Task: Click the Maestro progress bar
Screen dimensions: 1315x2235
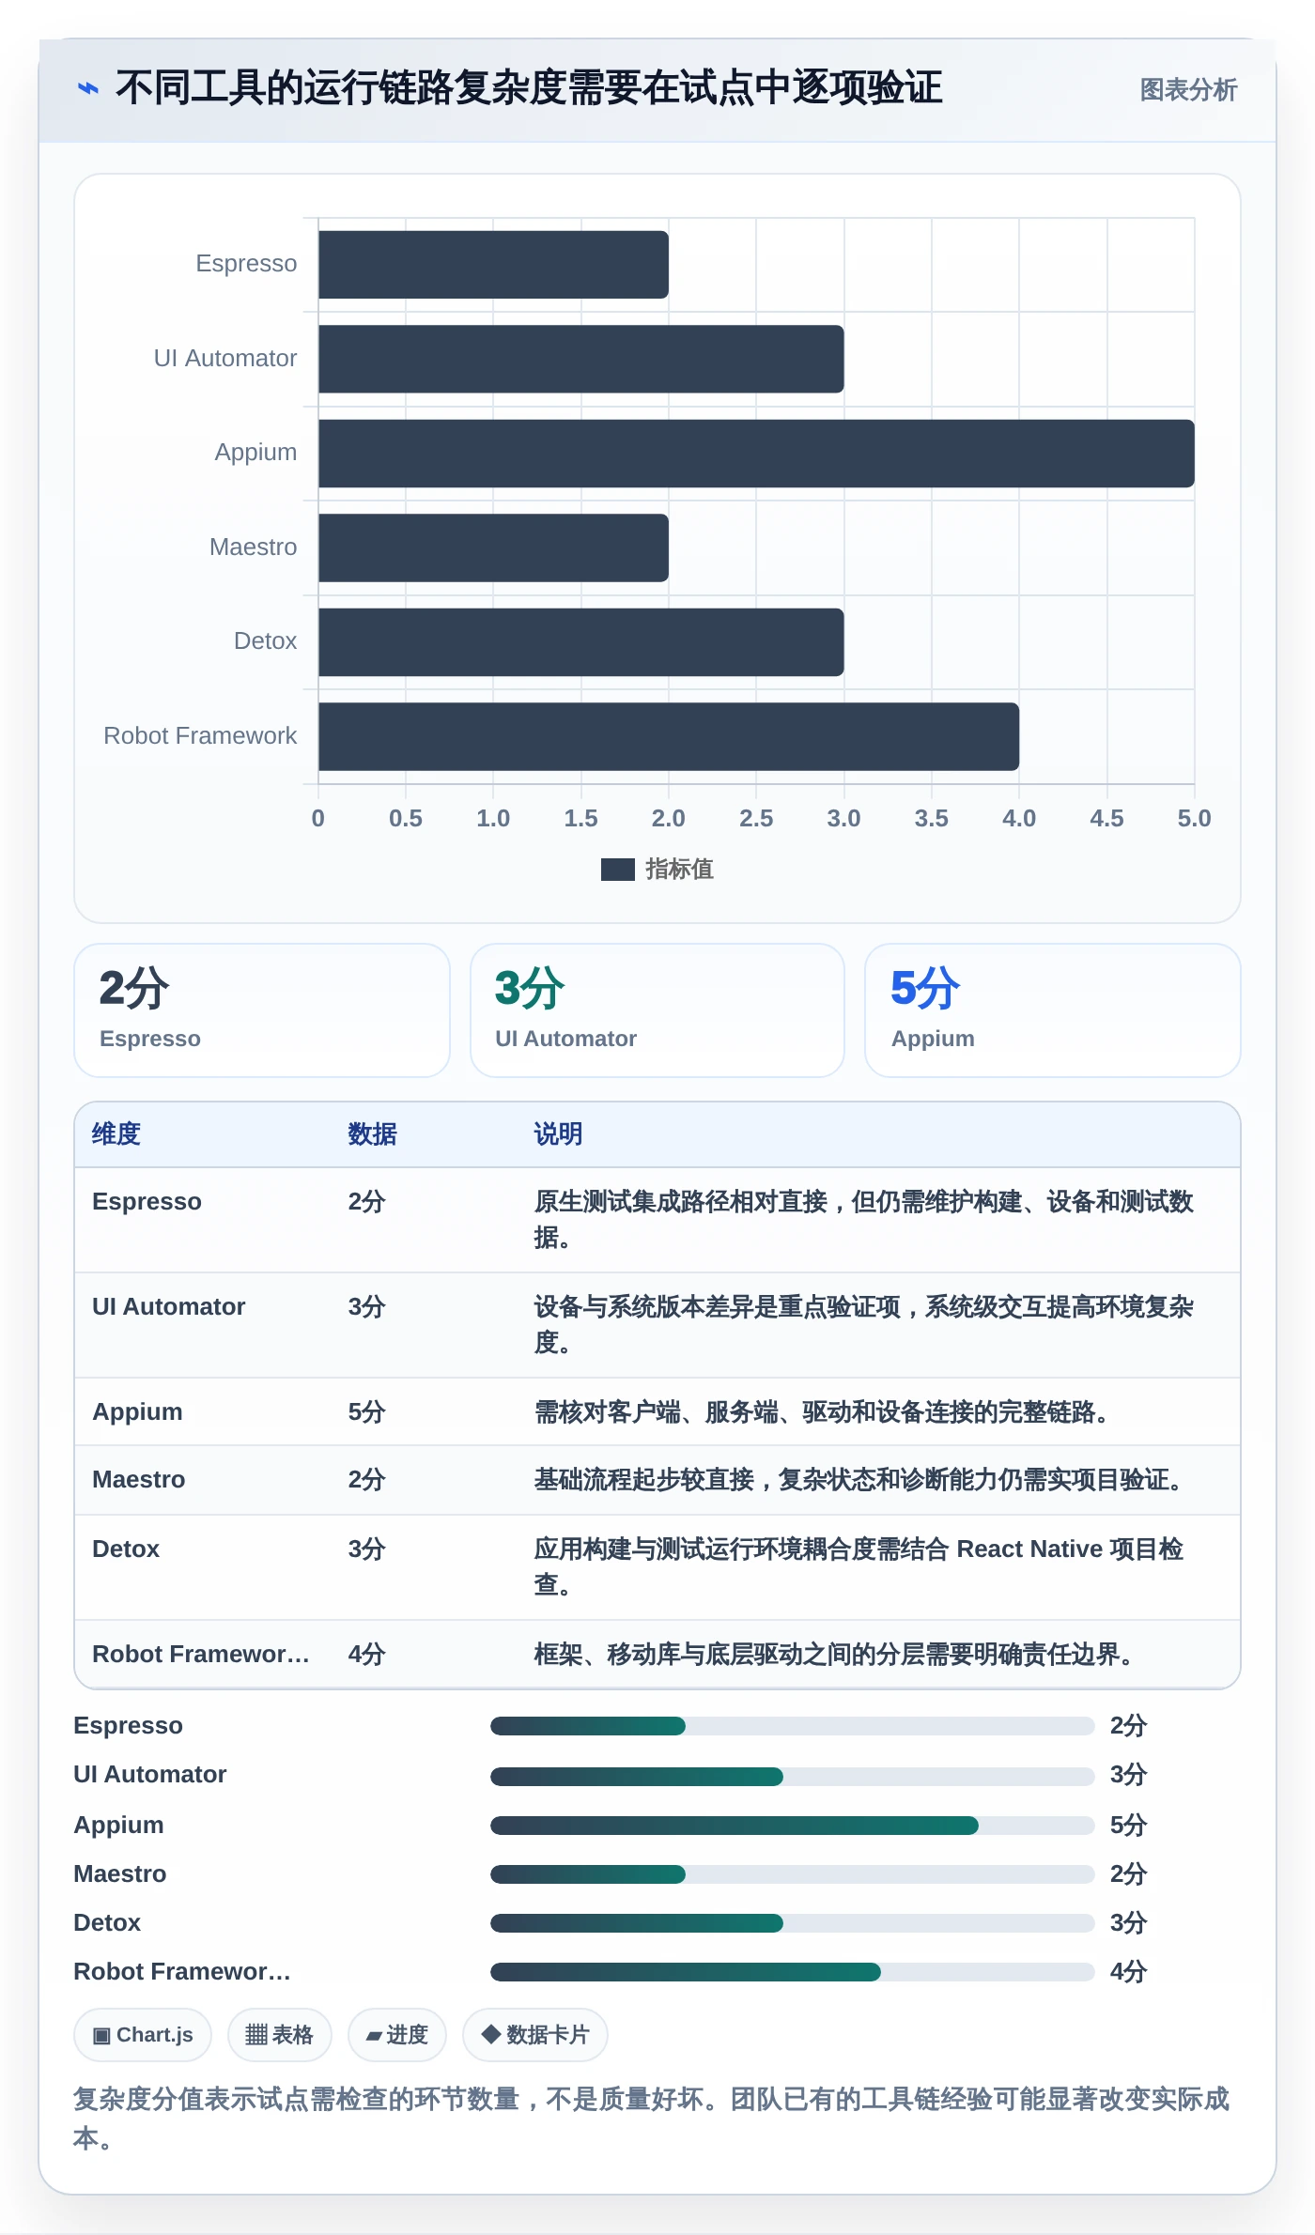Action: coord(793,1874)
